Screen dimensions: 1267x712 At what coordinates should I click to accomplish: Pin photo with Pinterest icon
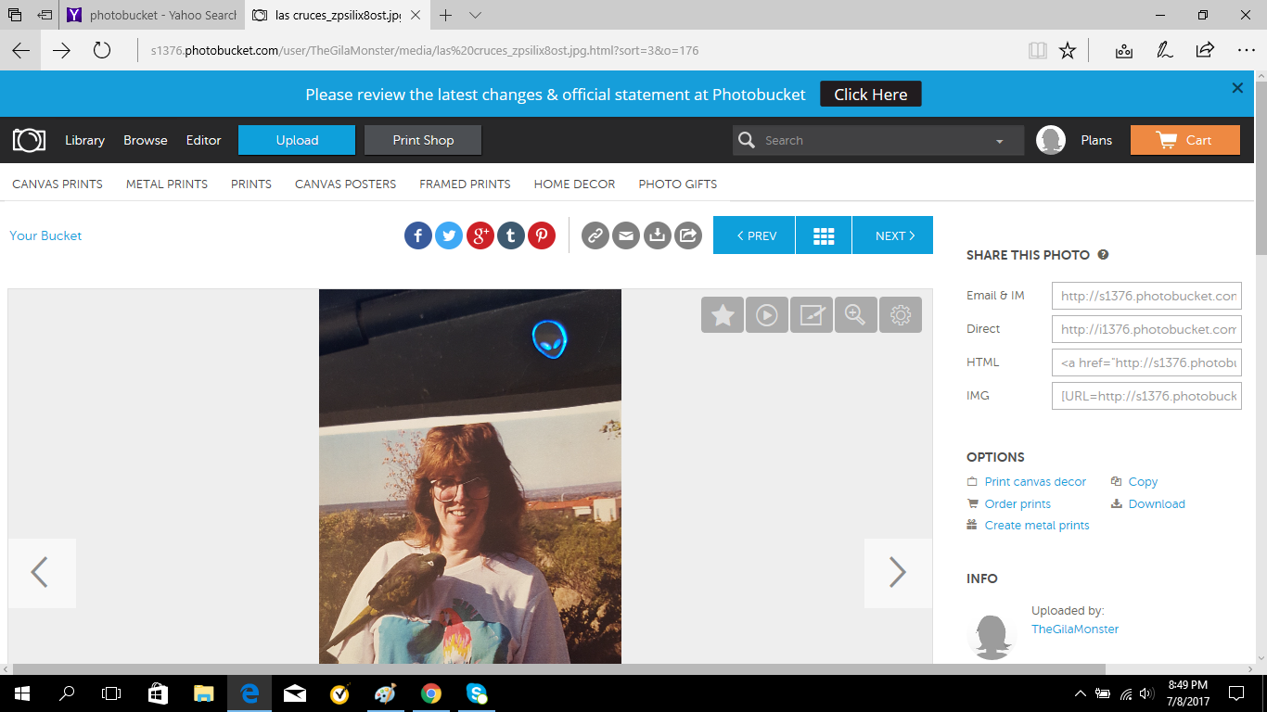click(542, 235)
